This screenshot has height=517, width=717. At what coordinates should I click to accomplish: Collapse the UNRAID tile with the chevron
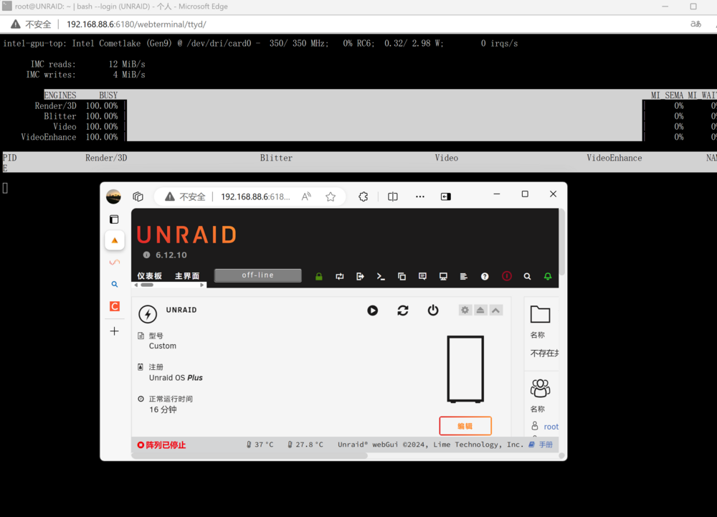[495, 310]
